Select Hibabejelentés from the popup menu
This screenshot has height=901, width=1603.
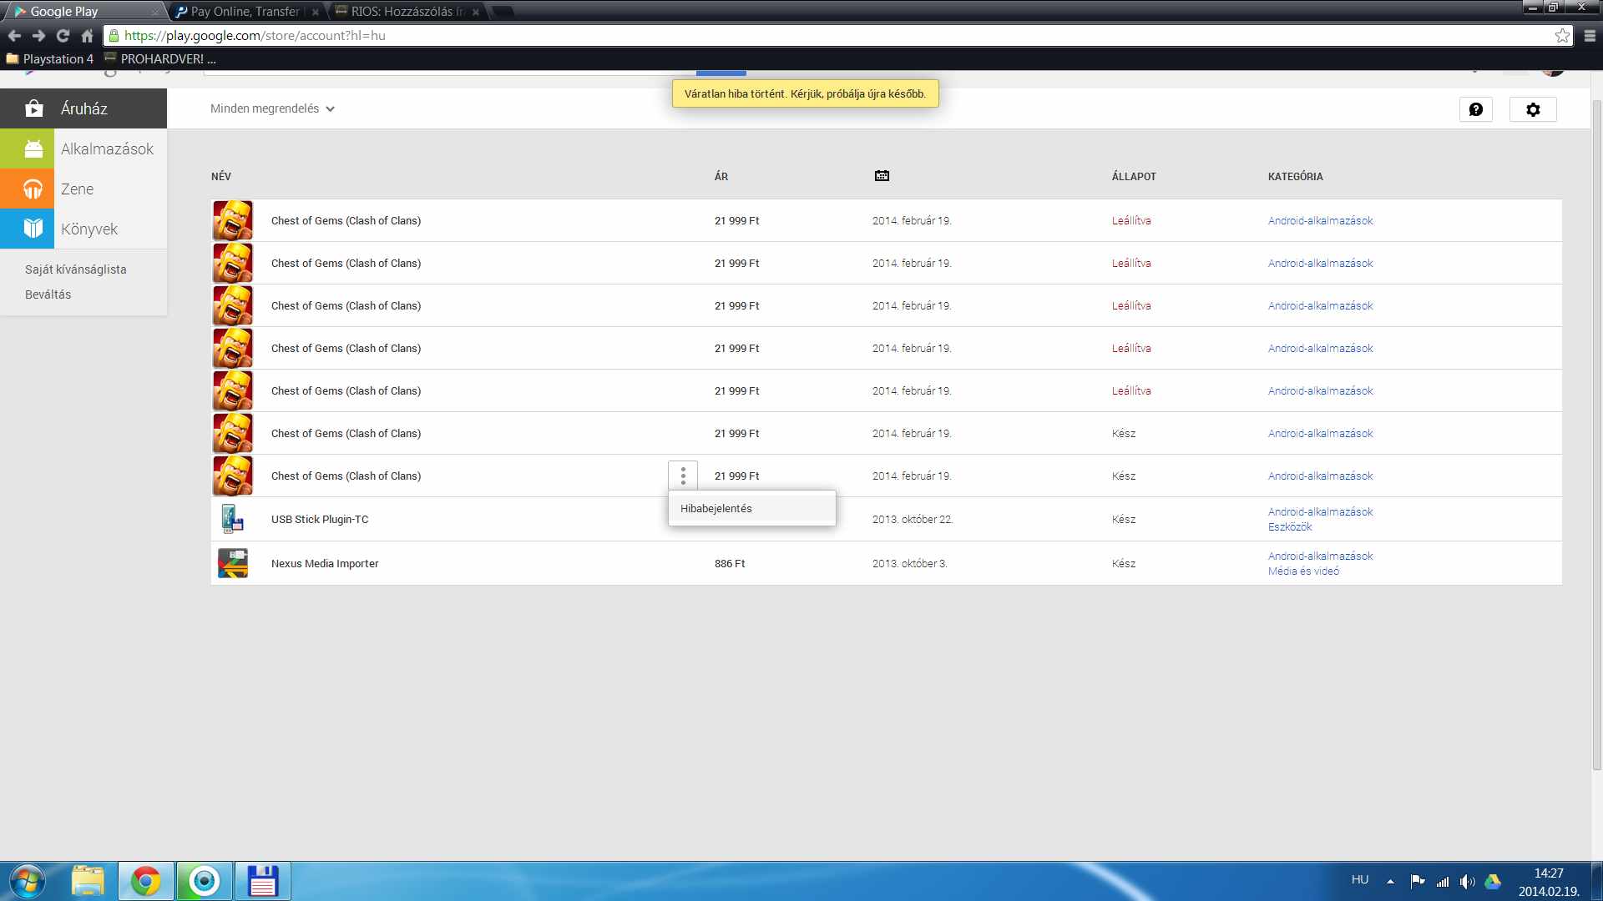[716, 508]
